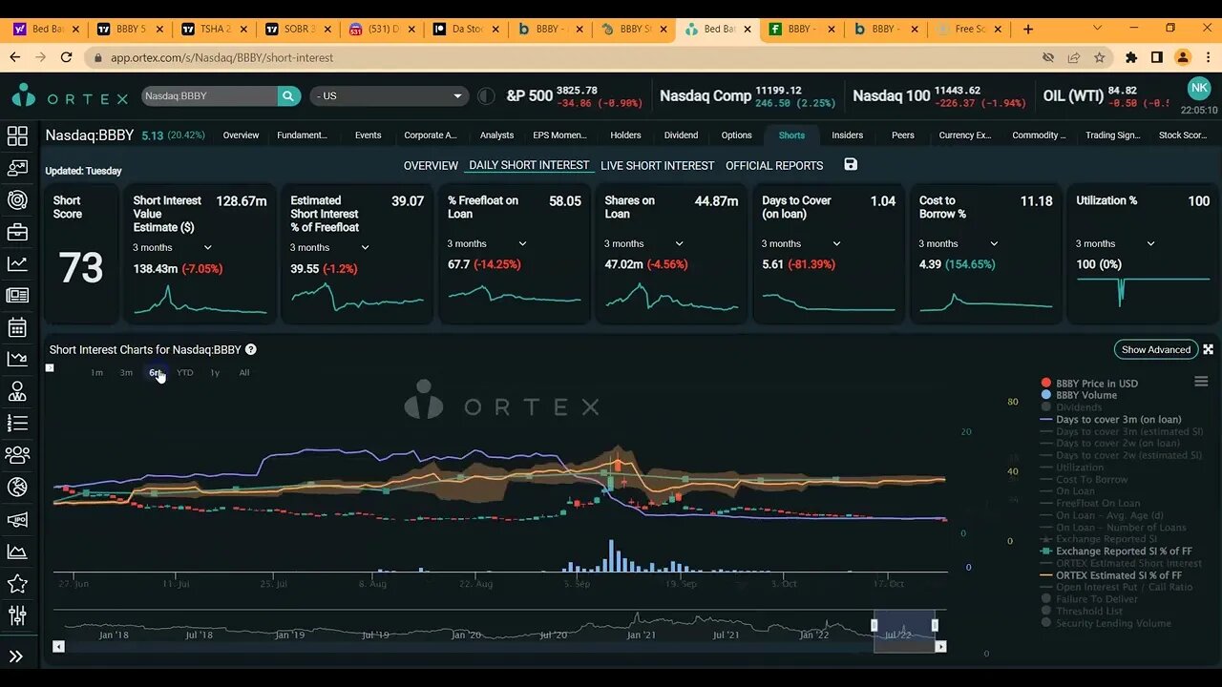Toggle Failure To Deliver legend item
The width and height of the screenshot is (1222, 687).
tap(1089, 599)
